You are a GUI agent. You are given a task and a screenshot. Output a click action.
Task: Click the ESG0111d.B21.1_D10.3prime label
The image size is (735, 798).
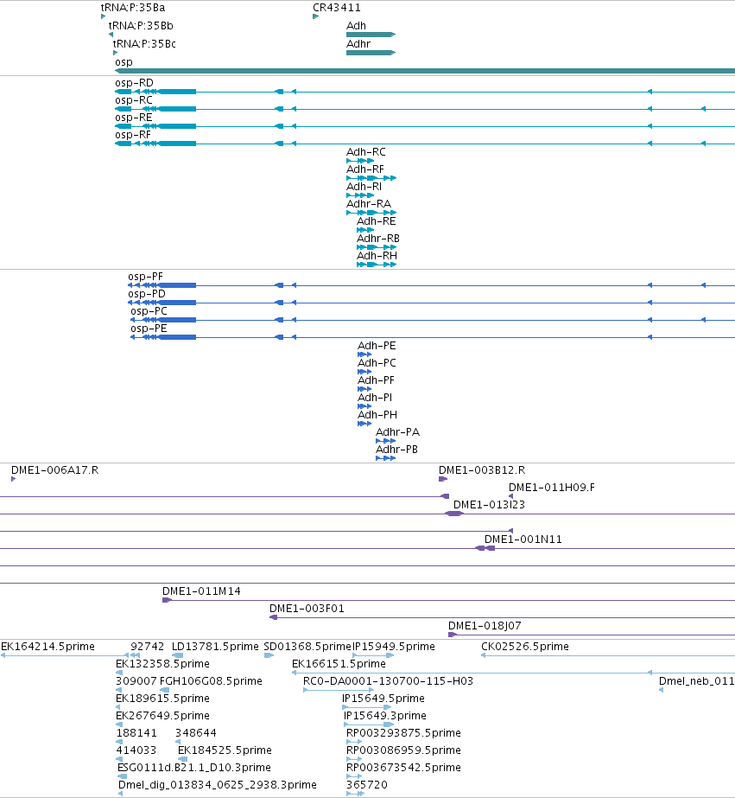[x=194, y=768]
